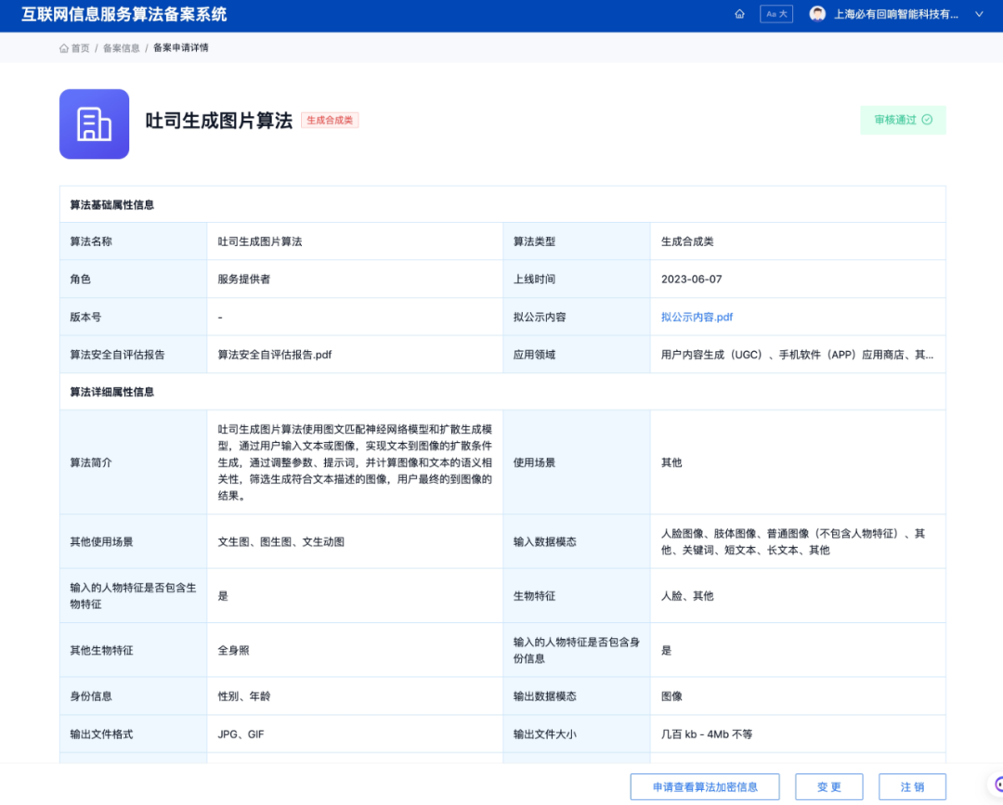Click the 变更 button
Viewport: 1003px width, 805px height.
click(x=828, y=786)
